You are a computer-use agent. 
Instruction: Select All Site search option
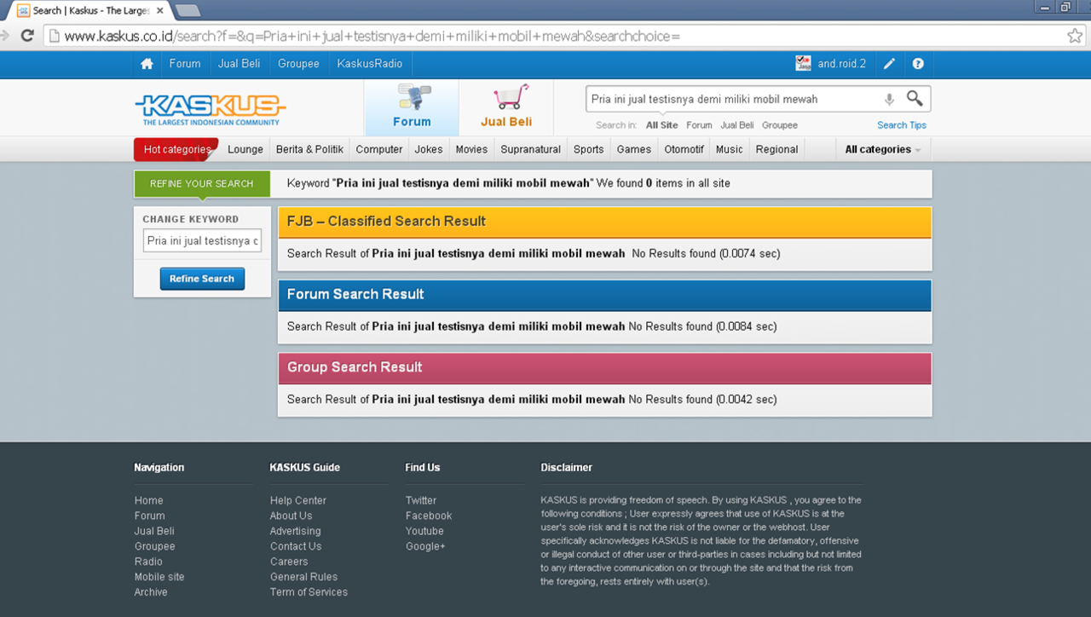(x=662, y=125)
